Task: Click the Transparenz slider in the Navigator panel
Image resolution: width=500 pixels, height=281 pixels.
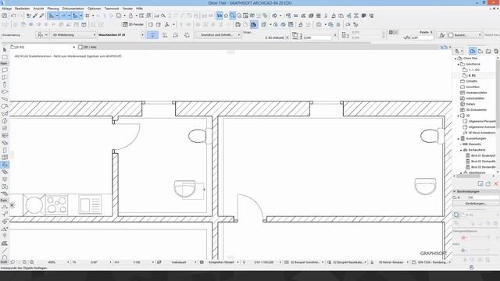Action: [480, 237]
